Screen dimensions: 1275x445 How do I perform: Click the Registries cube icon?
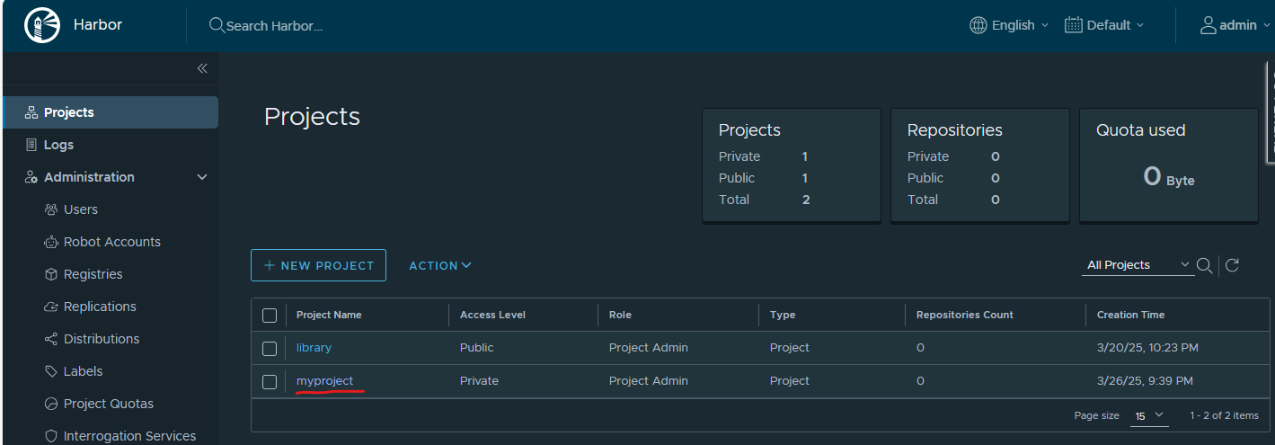point(51,274)
